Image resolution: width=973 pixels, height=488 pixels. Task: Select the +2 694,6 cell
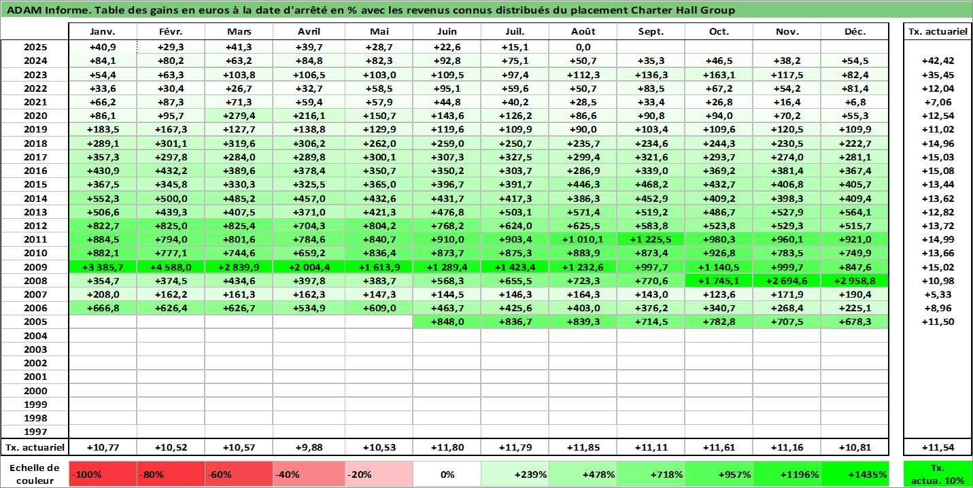click(x=787, y=280)
